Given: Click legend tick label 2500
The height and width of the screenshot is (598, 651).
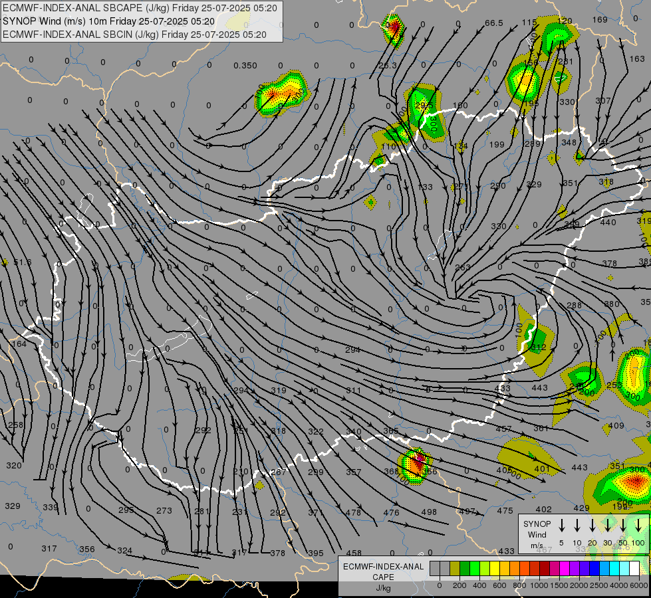Looking at the screenshot, I should [x=598, y=585].
